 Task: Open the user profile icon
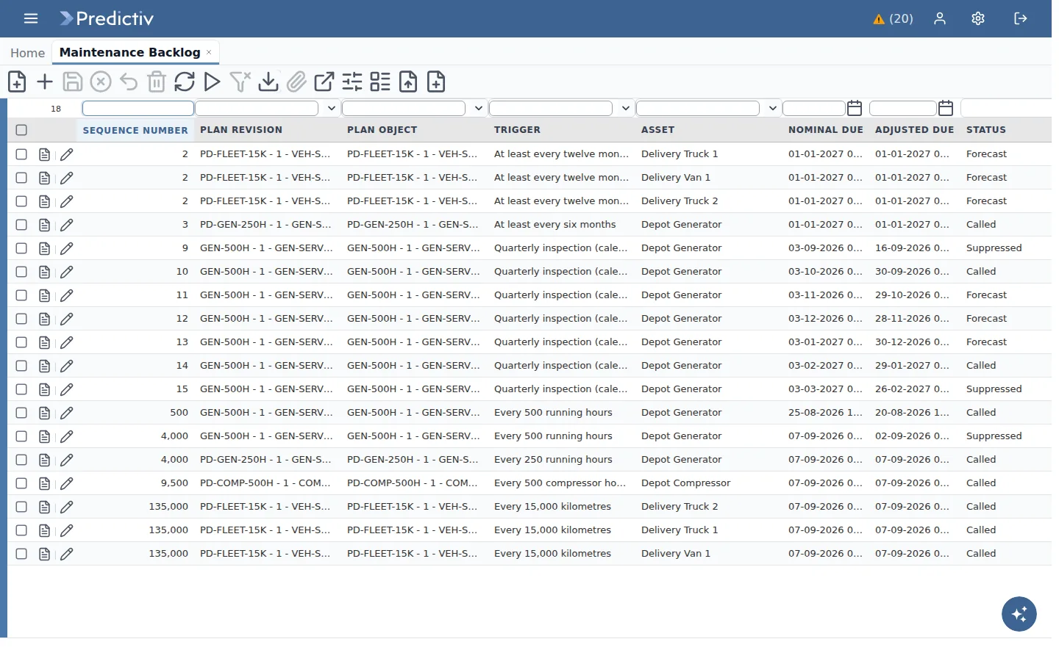[940, 19]
